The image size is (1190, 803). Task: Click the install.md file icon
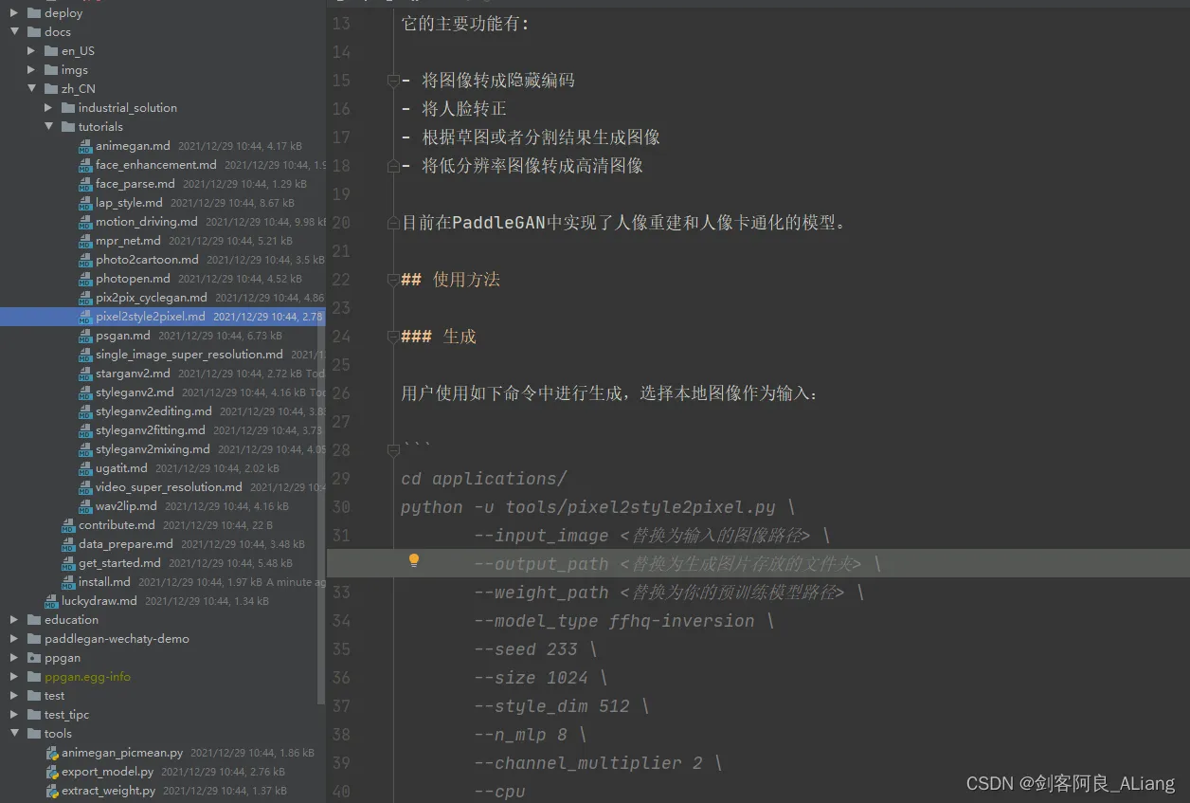click(x=68, y=582)
